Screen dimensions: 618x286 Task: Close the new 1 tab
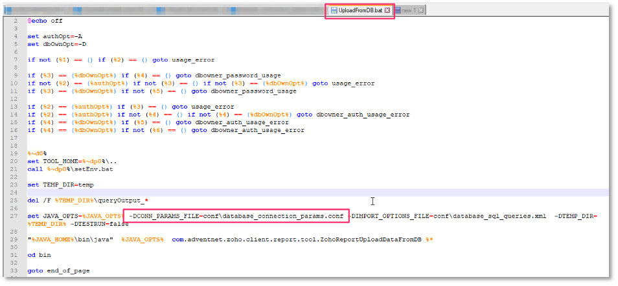click(x=420, y=10)
